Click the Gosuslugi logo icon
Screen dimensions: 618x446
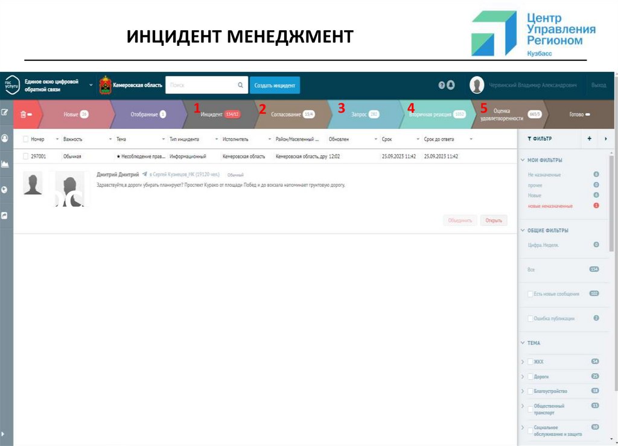(x=11, y=84)
